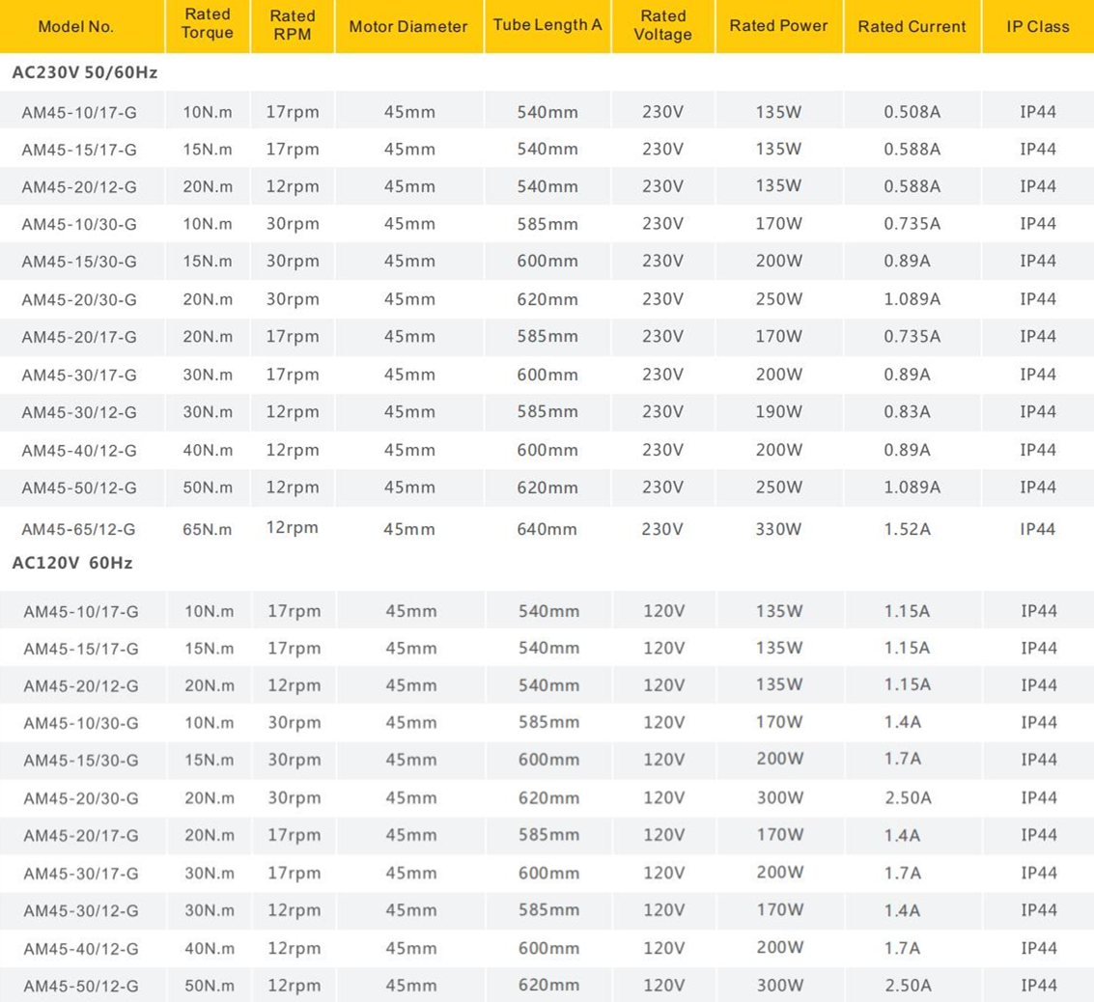This screenshot has width=1094, height=1002.
Task: Click the 0.508A rated current cell
Action: [x=912, y=113]
